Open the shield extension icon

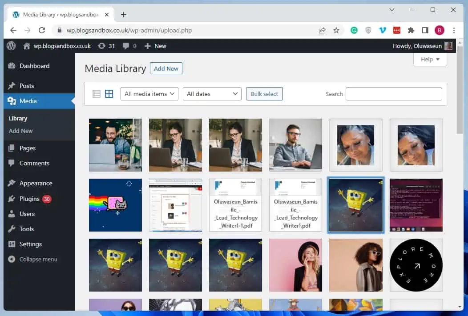coord(368,30)
